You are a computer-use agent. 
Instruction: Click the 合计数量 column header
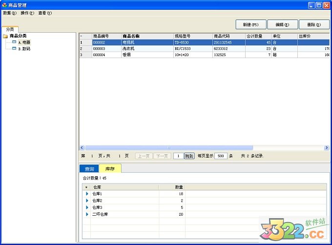coord(258,36)
